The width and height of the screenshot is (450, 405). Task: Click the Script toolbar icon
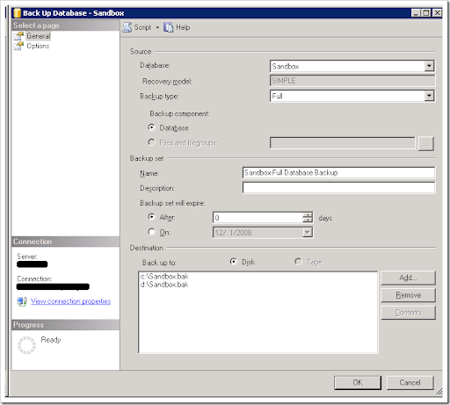(x=127, y=27)
